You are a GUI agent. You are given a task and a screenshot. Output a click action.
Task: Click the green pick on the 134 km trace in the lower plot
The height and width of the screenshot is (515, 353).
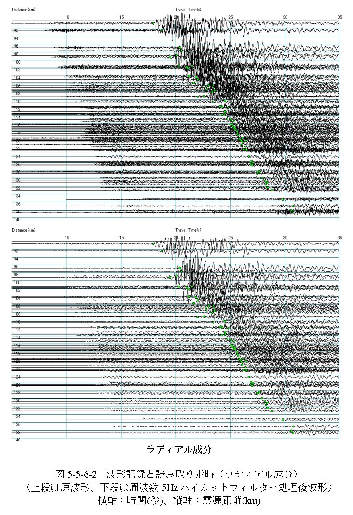(283, 420)
